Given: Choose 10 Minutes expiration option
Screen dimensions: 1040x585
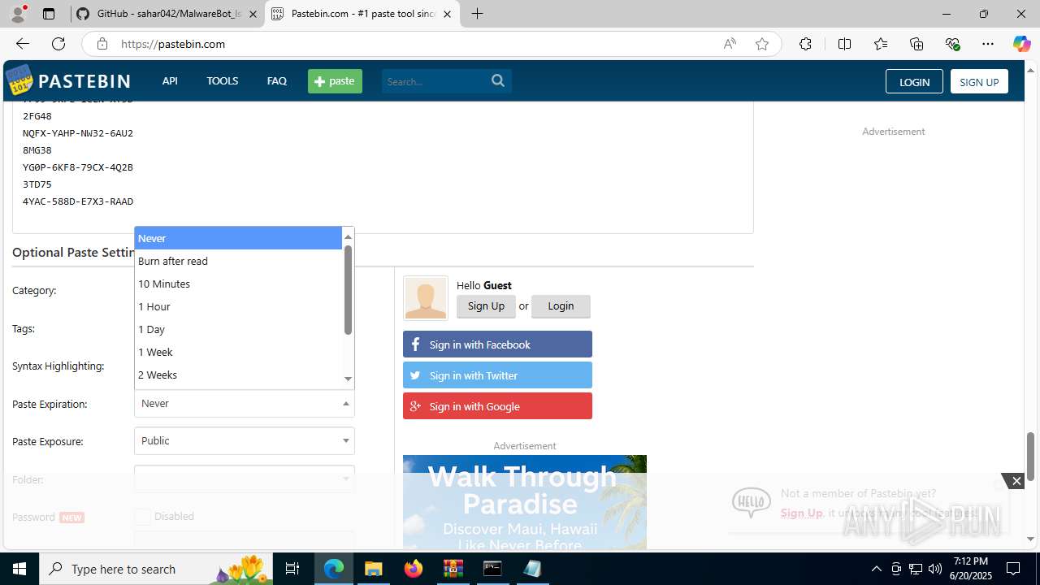Looking at the screenshot, I should click(238, 284).
